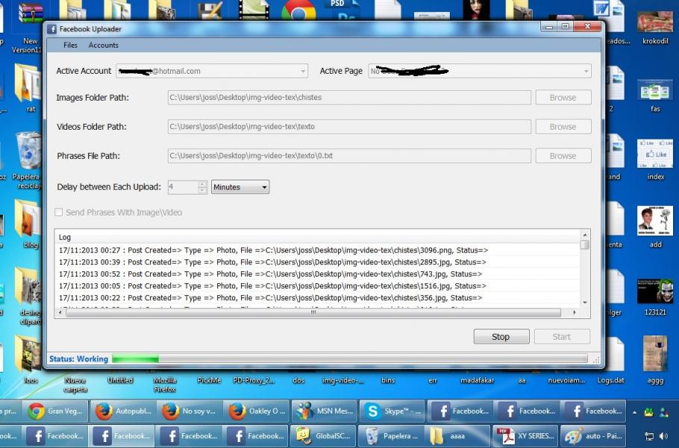Click the Videos Folder Path field
Image resolution: width=679 pixels, height=448 pixels.
[x=349, y=127]
